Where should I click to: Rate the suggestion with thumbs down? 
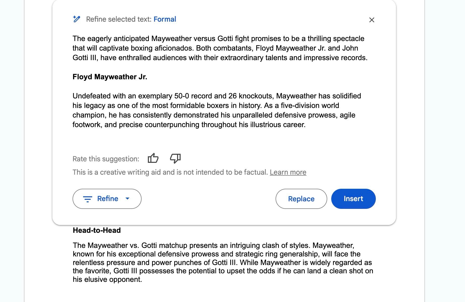coord(175,159)
